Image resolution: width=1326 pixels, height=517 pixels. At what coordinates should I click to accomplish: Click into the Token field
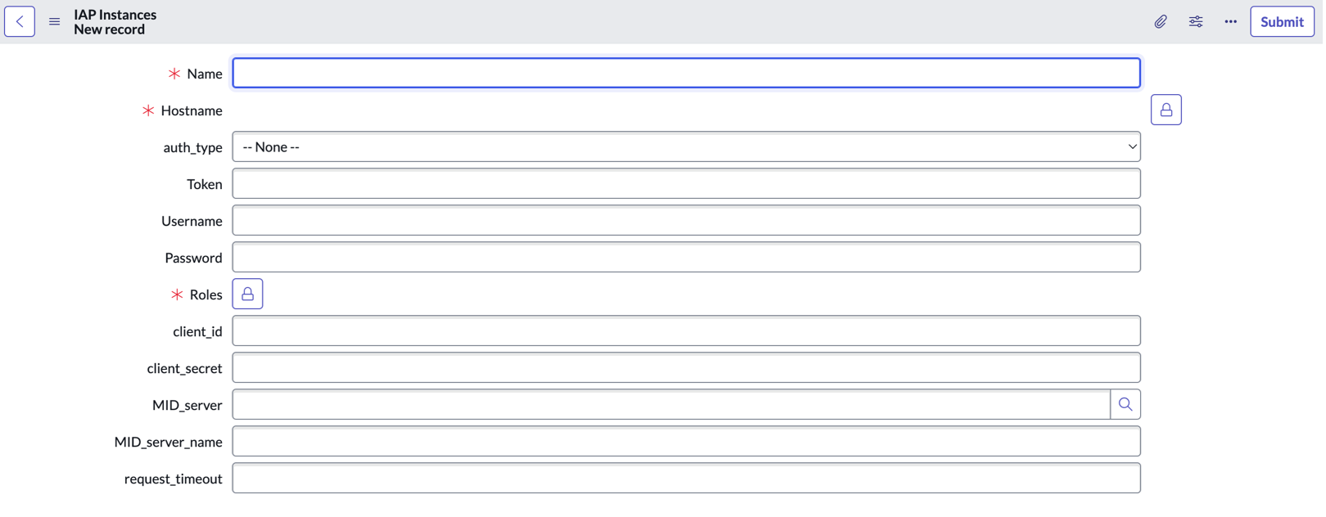click(x=686, y=184)
